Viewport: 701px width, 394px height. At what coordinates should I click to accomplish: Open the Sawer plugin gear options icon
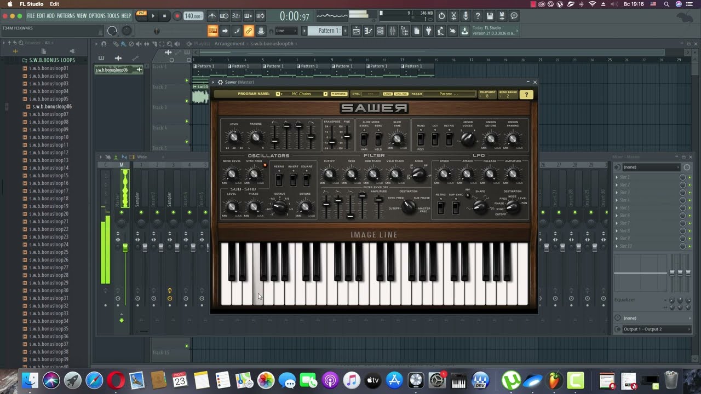pyautogui.click(x=220, y=82)
